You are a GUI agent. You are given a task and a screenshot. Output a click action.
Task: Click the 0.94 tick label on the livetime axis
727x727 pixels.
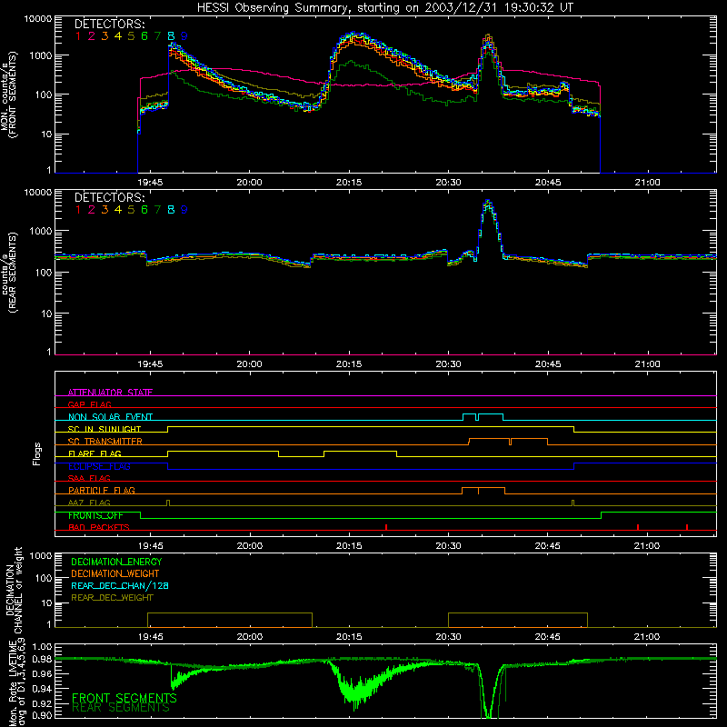click(42, 689)
